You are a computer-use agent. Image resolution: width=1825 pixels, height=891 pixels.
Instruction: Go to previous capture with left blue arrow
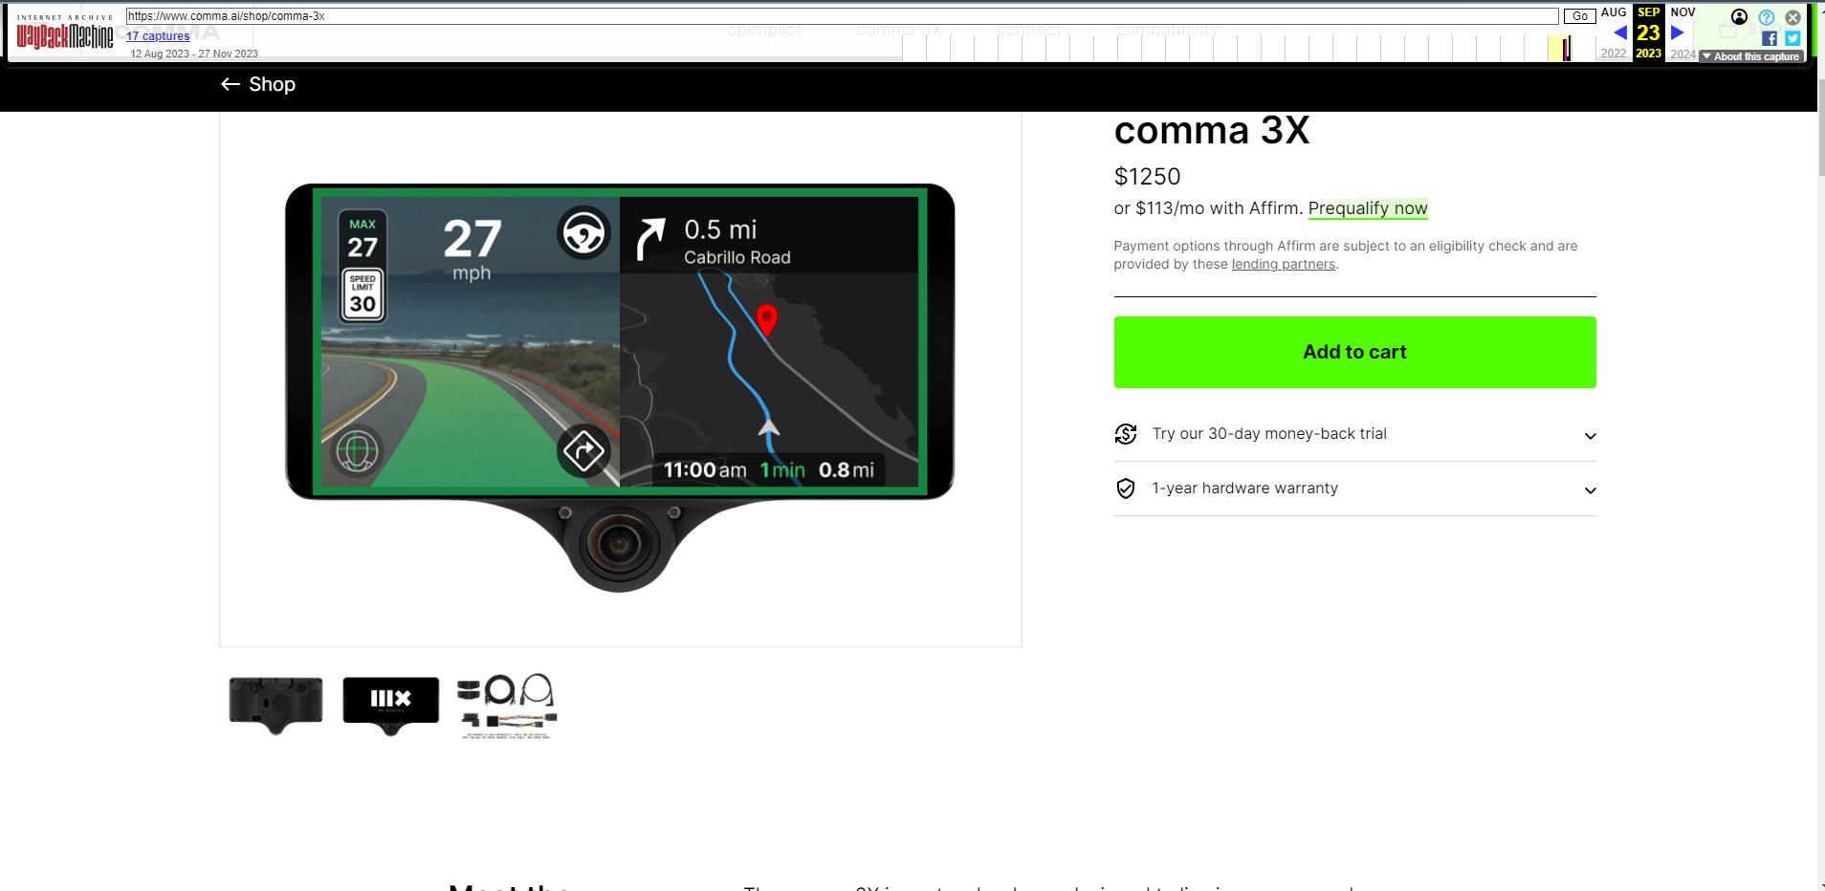tap(1620, 33)
